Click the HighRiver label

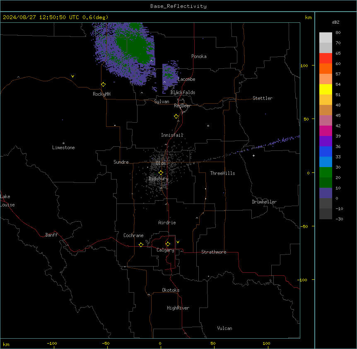[178, 308]
